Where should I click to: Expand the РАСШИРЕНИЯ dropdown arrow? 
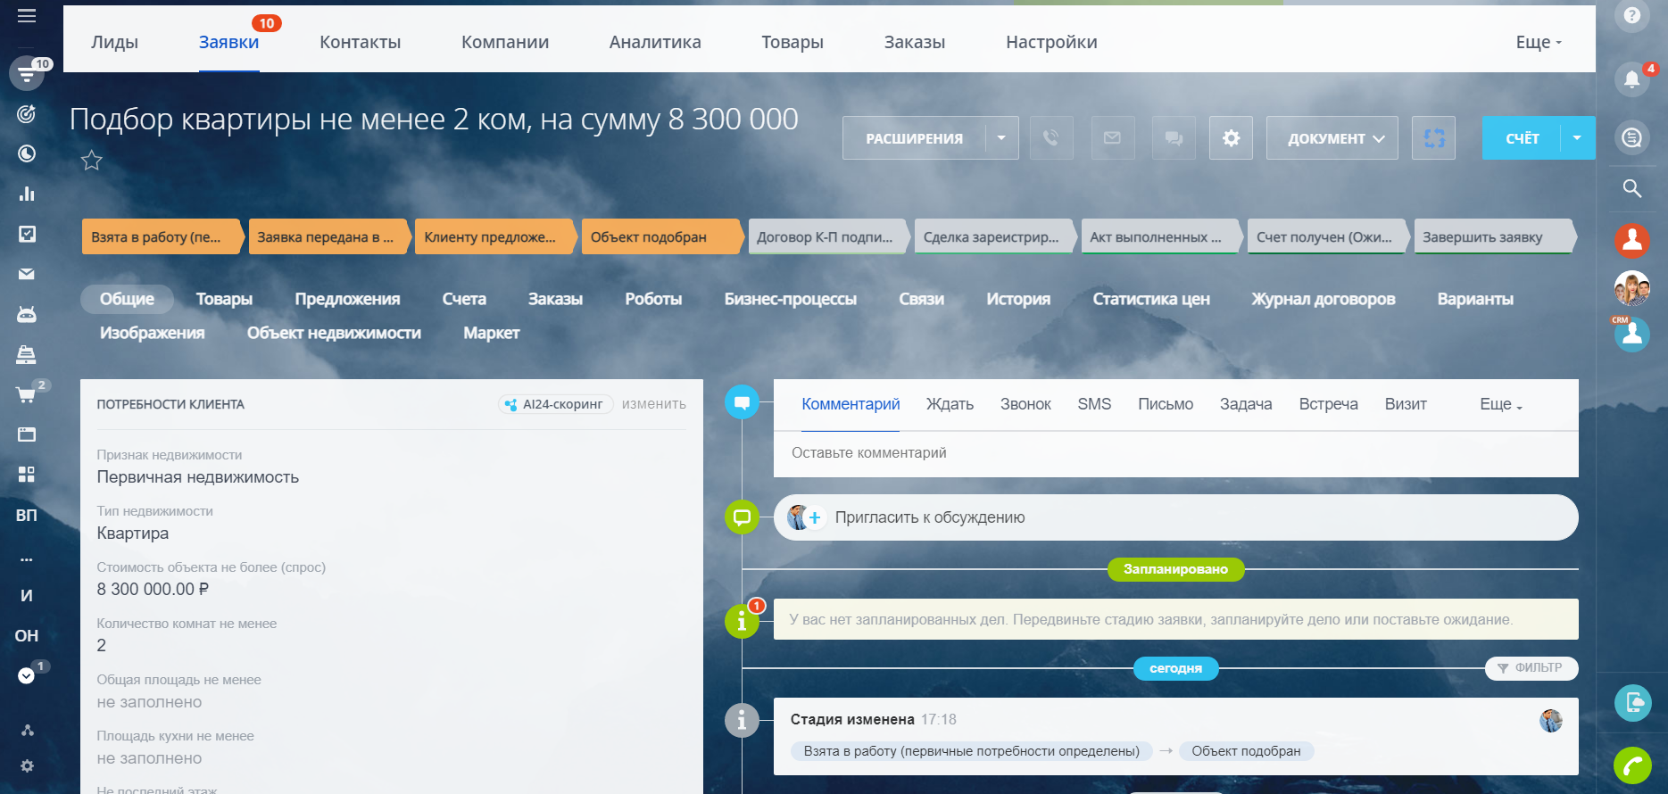point(1001,138)
